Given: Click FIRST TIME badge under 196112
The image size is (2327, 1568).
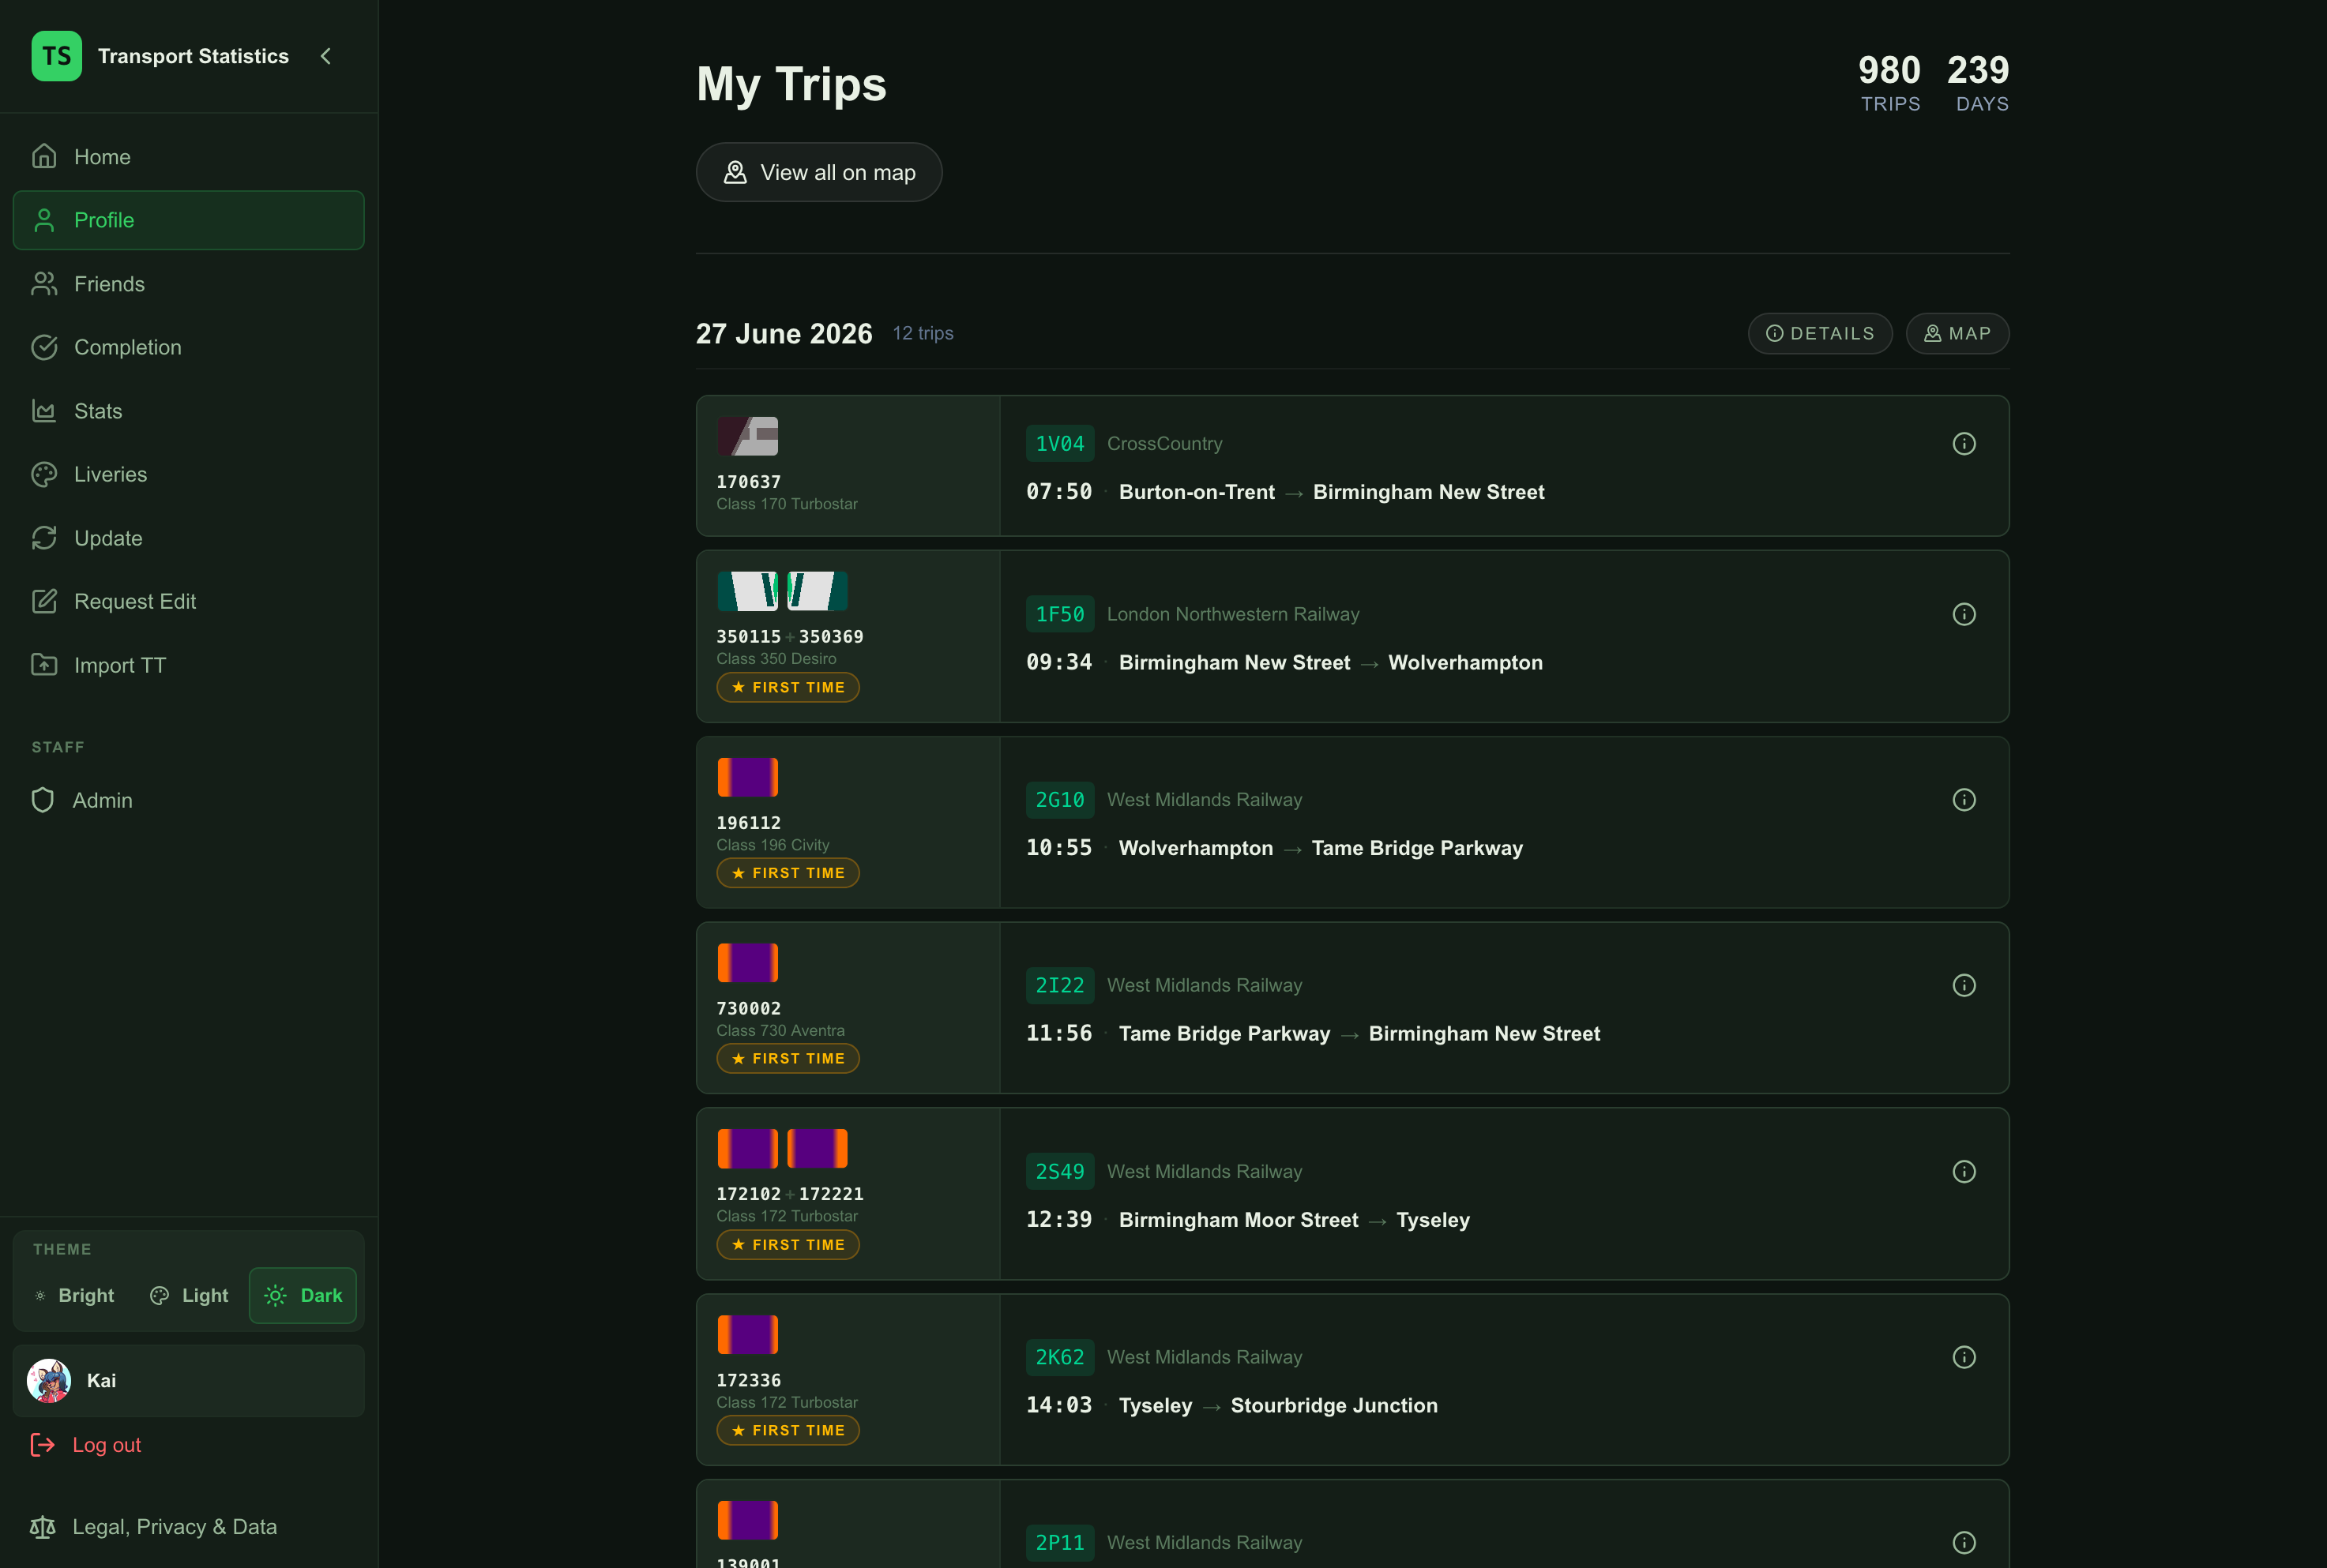Looking at the screenshot, I should (788, 873).
